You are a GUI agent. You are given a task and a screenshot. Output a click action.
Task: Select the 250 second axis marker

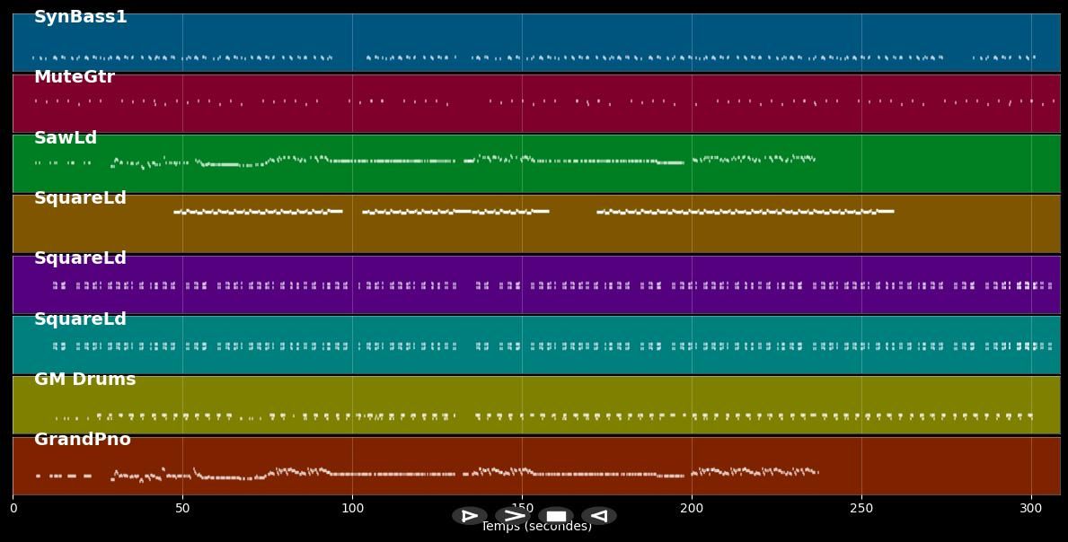[x=861, y=509]
